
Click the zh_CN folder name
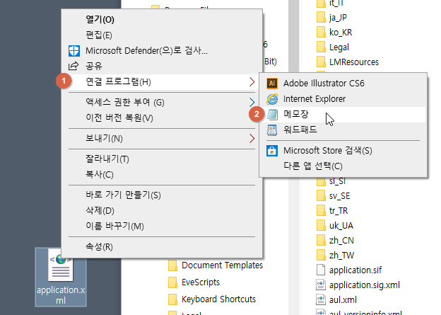click(341, 241)
